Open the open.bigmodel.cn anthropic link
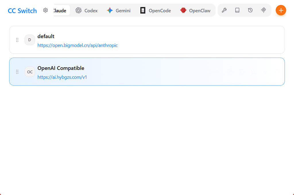 pyautogui.click(x=78, y=46)
